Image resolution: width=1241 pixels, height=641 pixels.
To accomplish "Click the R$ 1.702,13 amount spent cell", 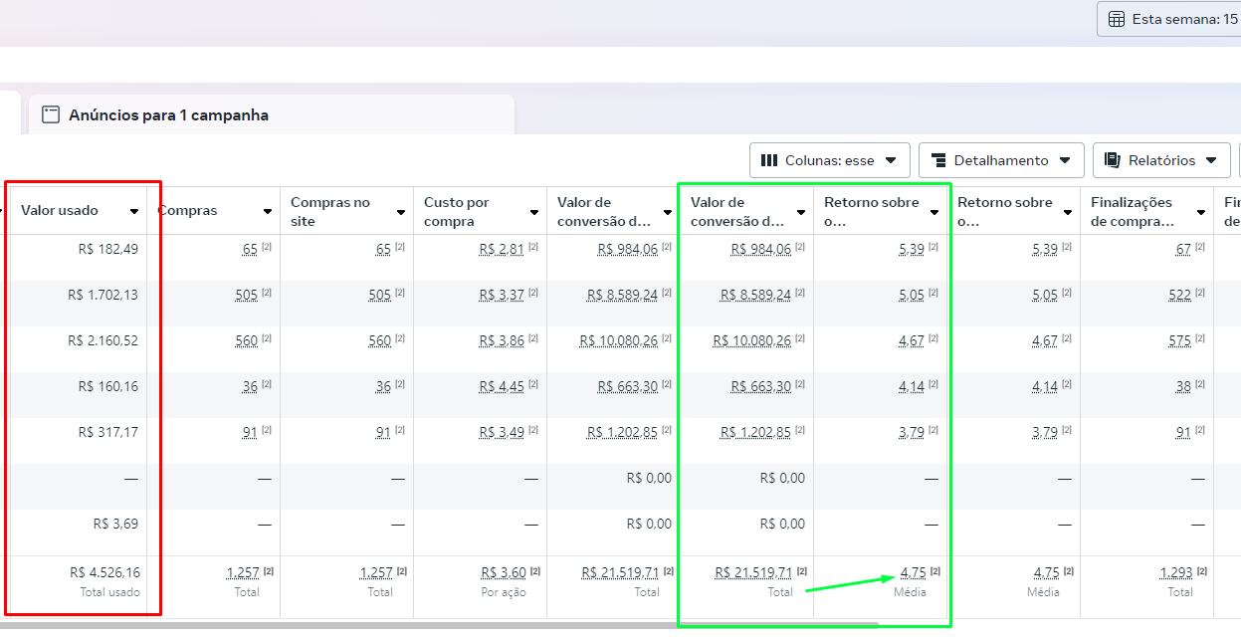I will click(x=103, y=295).
